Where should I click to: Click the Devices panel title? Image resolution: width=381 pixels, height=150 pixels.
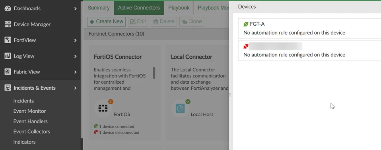[x=247, y=7]
